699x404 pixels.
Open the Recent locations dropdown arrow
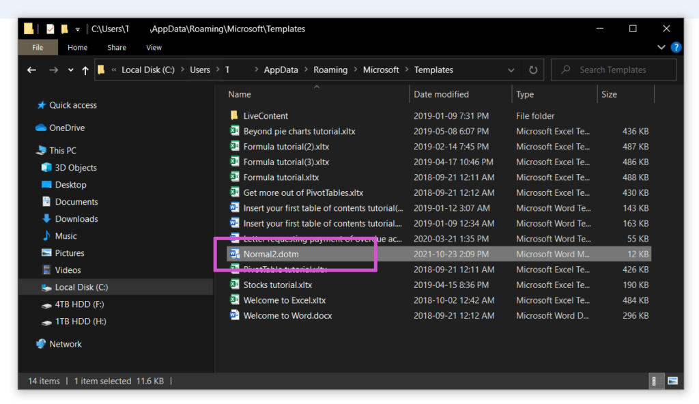point(70,70)
